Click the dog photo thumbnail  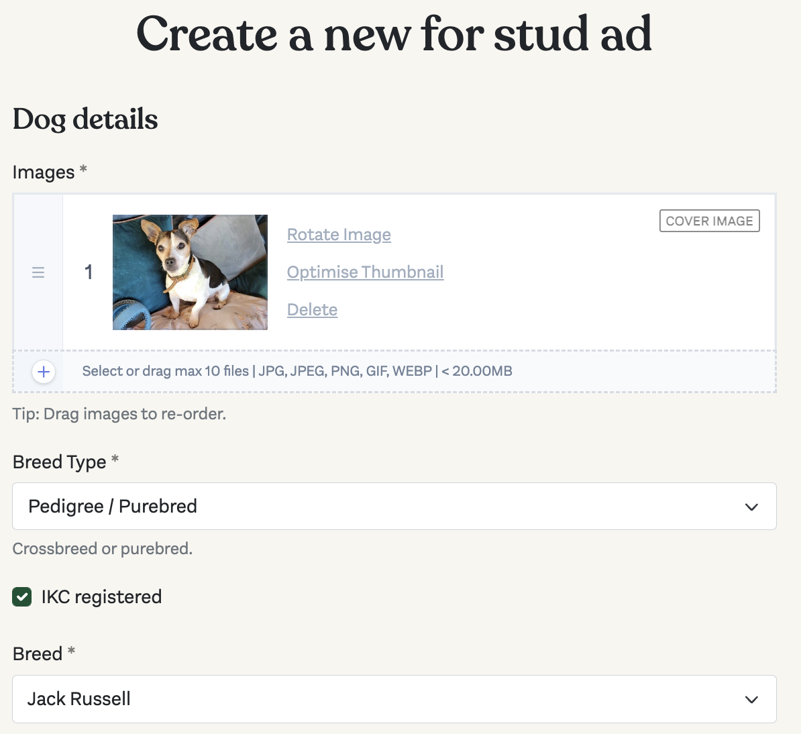pyautogui.click(x=190, y=272)
